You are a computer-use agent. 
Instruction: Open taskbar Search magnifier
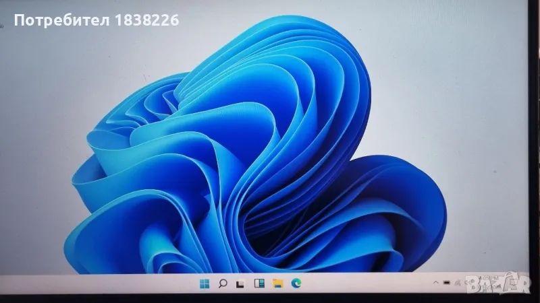(222, 283)
